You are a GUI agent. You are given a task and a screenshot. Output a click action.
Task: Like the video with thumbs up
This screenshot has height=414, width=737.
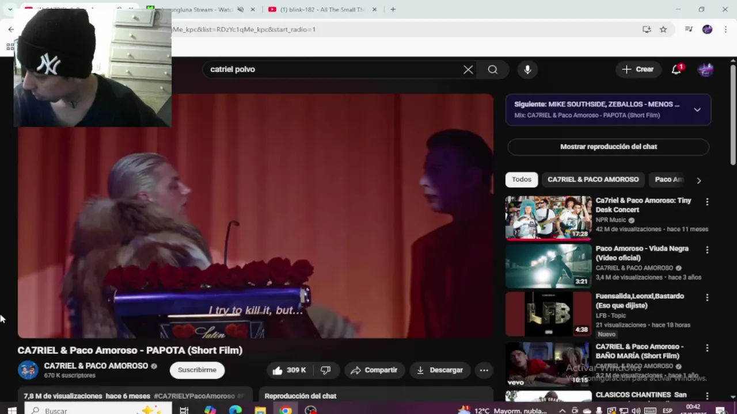(x=290, y=370)
